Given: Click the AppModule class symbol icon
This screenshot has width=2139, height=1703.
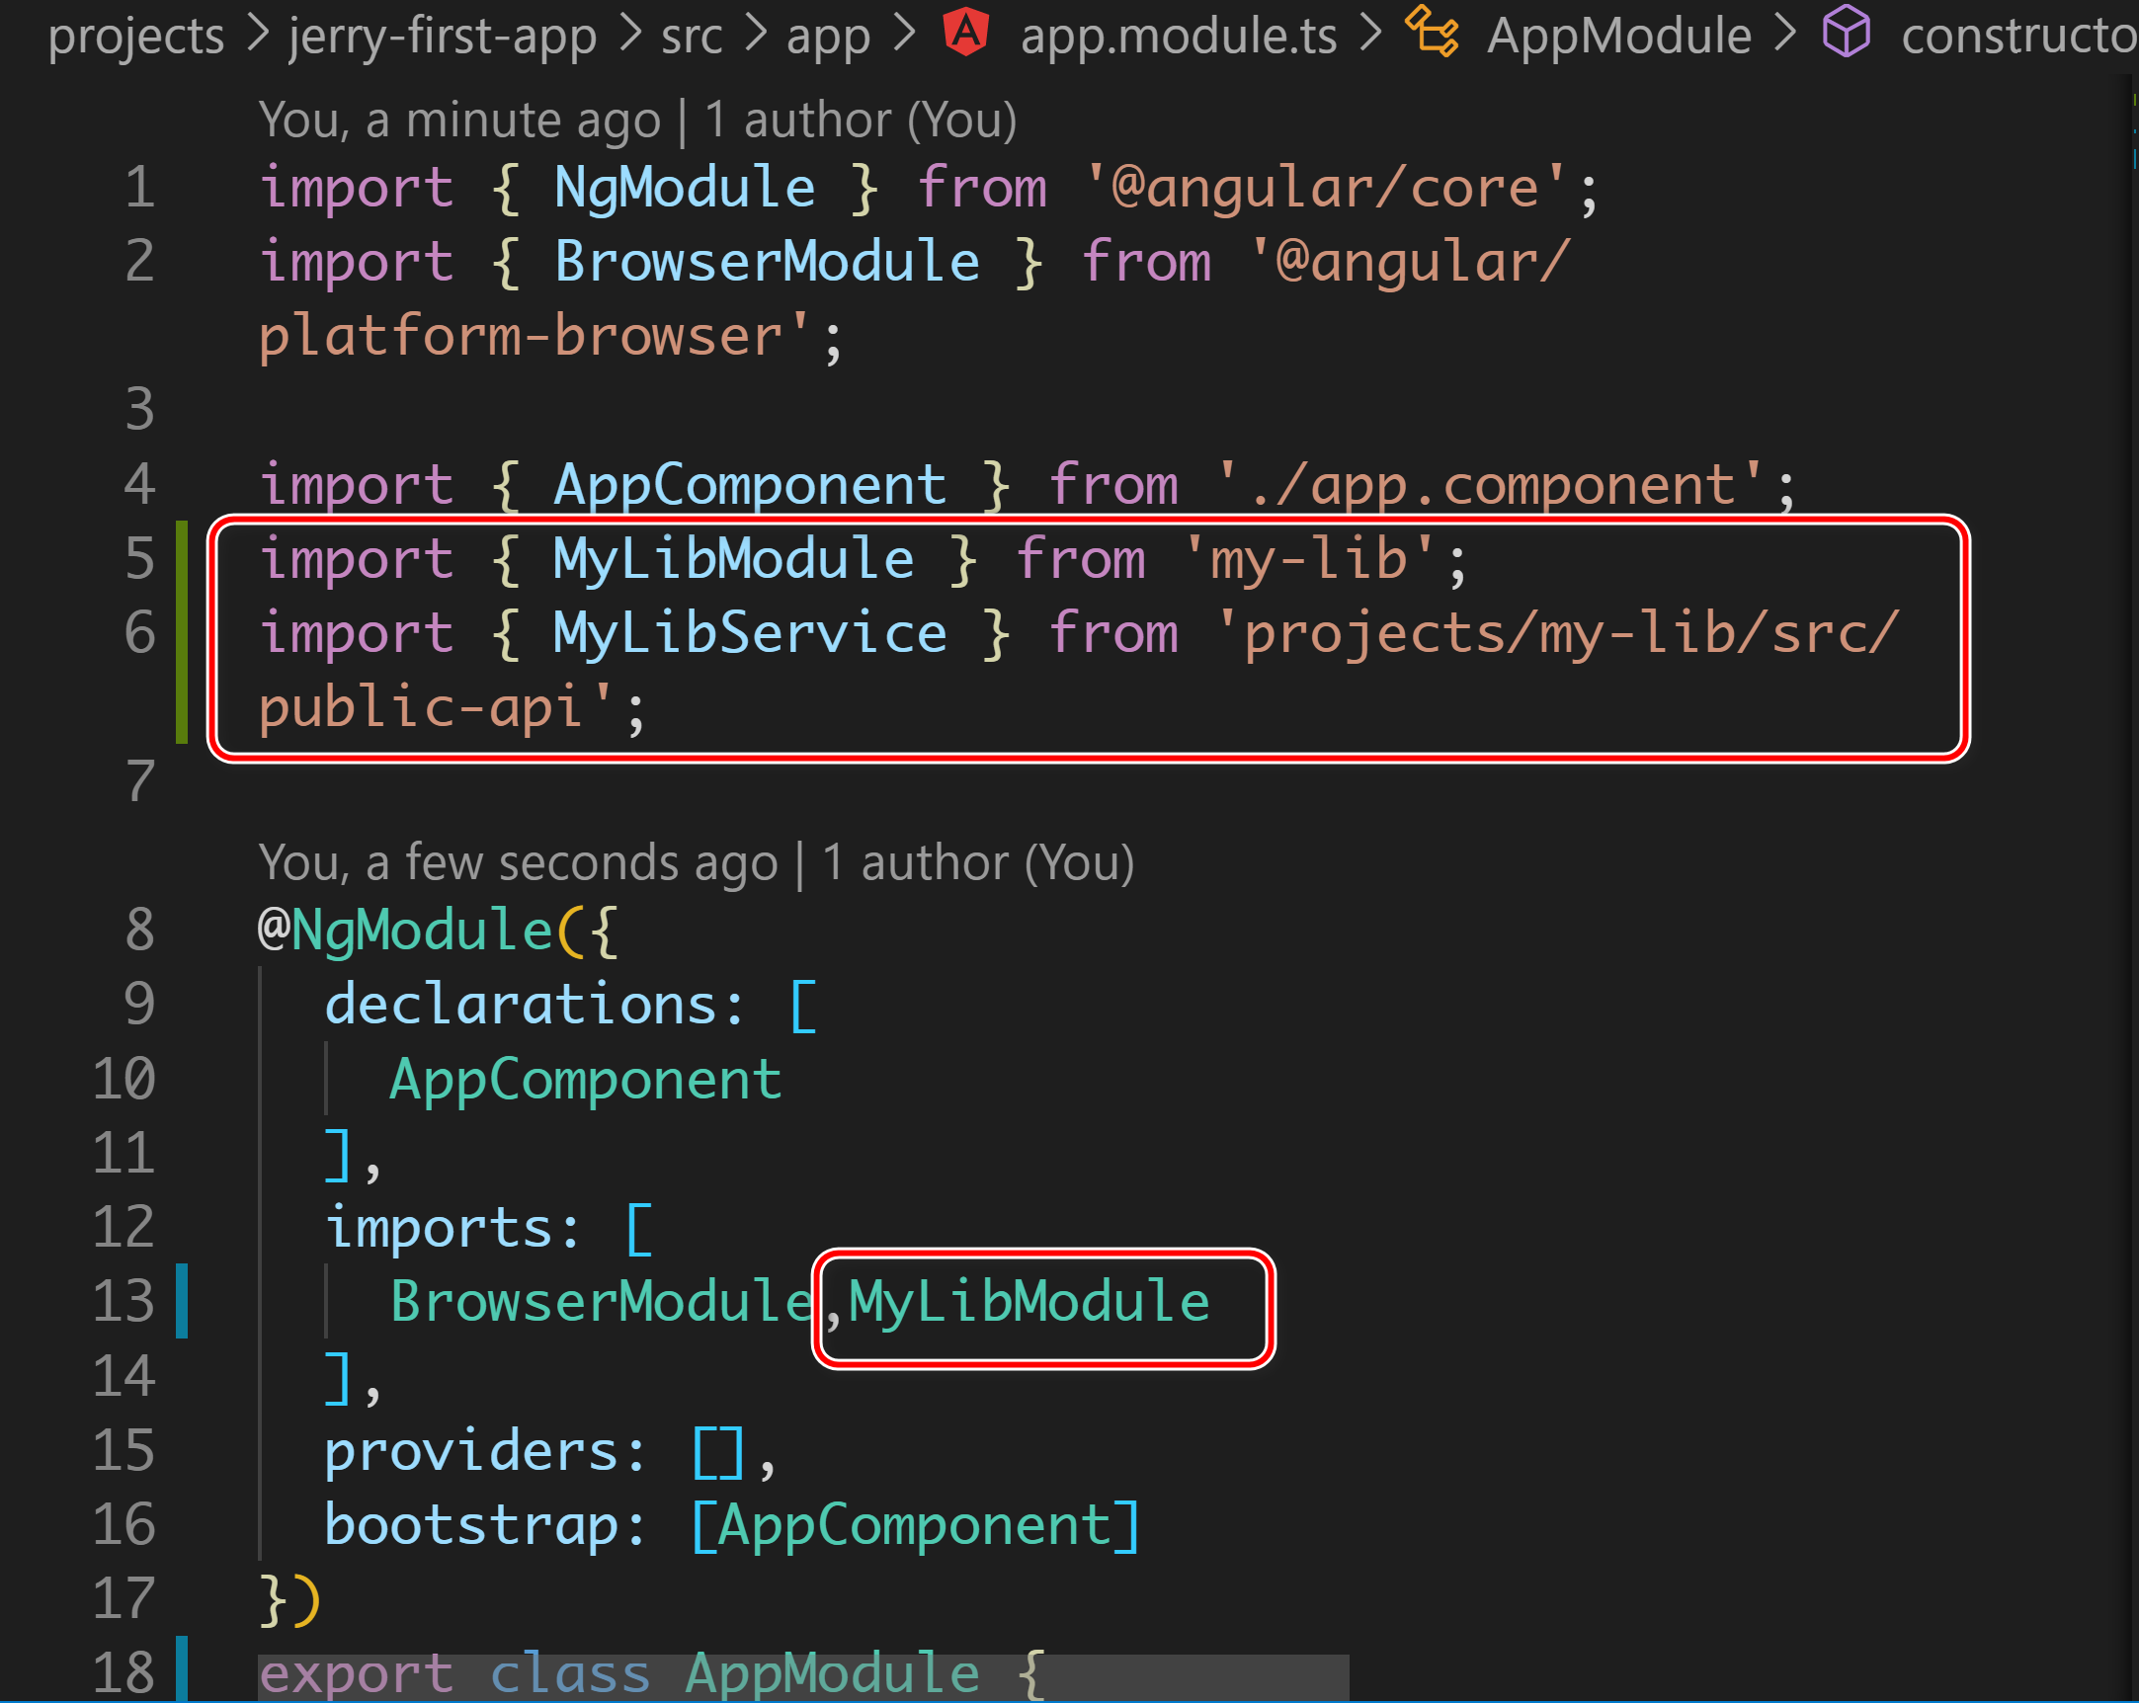Looking at the screenshot, I should point(1432,32).
